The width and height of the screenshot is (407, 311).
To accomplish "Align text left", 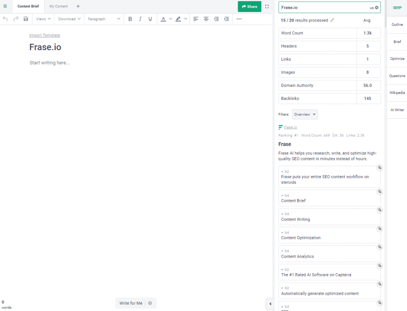I will pyautogui.click(x=196, y=19).
